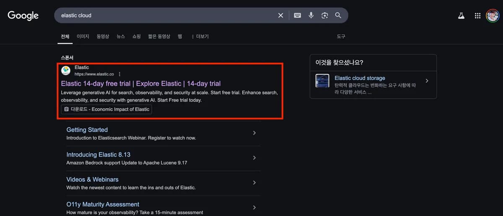Image resolution: width=503 pixels, height=216 pixels.
Task: Open the O11y Maturity Assessment sitelink
Action: click(103, 204)
